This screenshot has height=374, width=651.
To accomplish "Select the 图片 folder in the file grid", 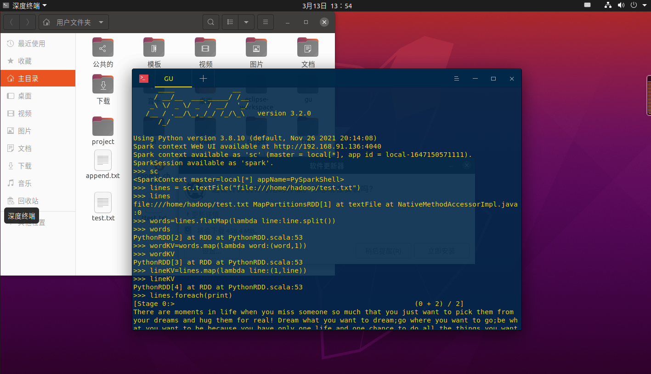I will pyautogui.click(x=256, y=47).
